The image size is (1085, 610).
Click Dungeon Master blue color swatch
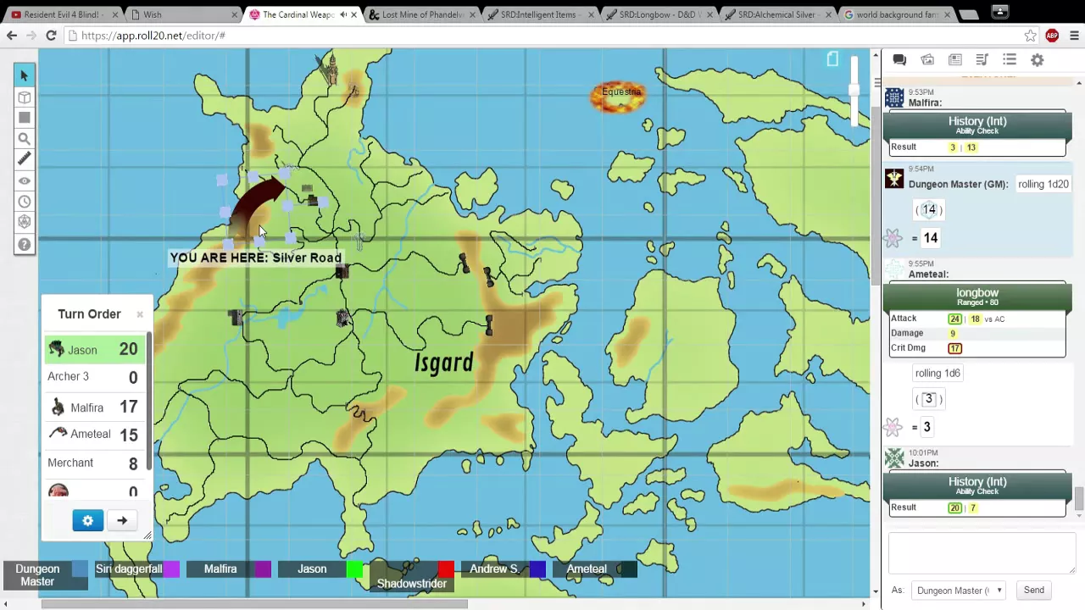(80, 569)
